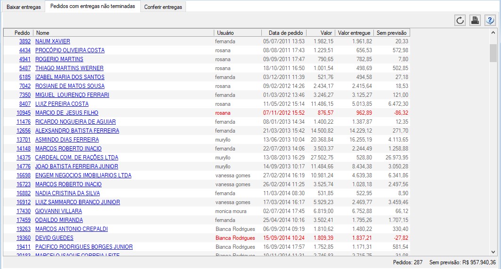Click the DEVID GUEDES name link
501x269 pixels.
[x=54, y=238]
